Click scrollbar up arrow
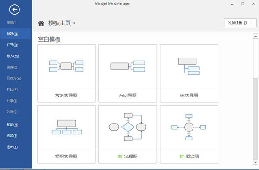259x170 pixels. pos(256,36)
